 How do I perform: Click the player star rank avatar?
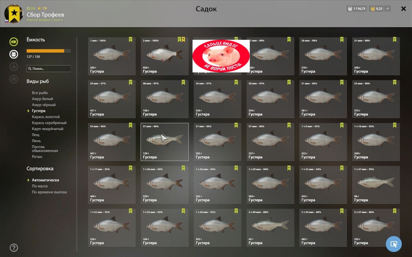point(14,13)
